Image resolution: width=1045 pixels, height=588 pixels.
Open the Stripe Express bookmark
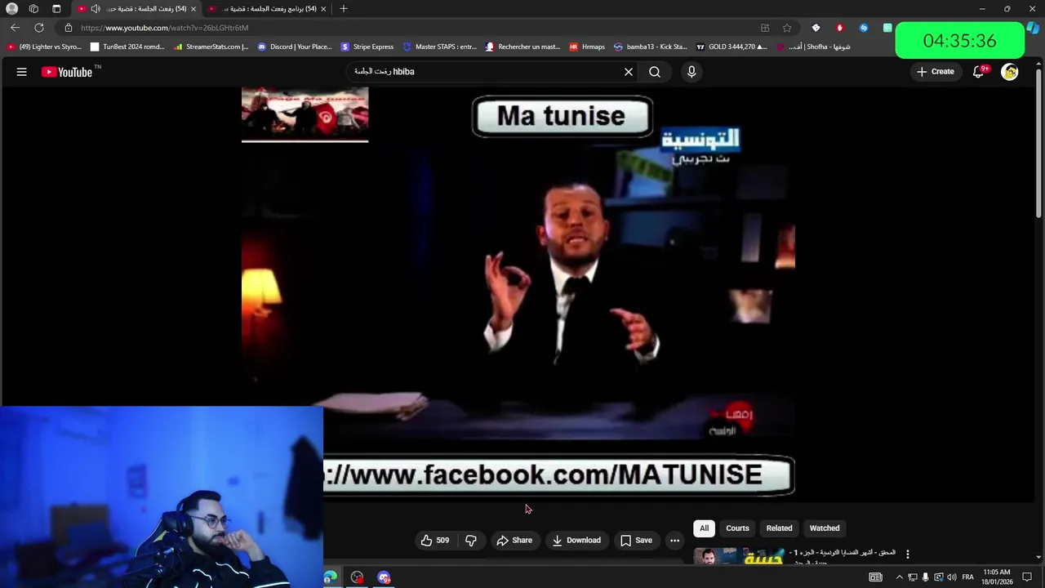point(367,47)
